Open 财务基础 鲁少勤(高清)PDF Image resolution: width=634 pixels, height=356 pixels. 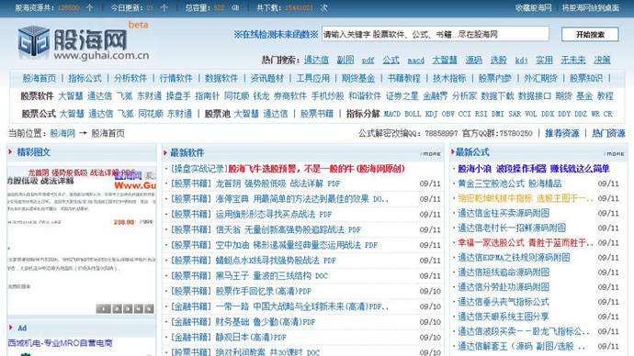[266, 322]
